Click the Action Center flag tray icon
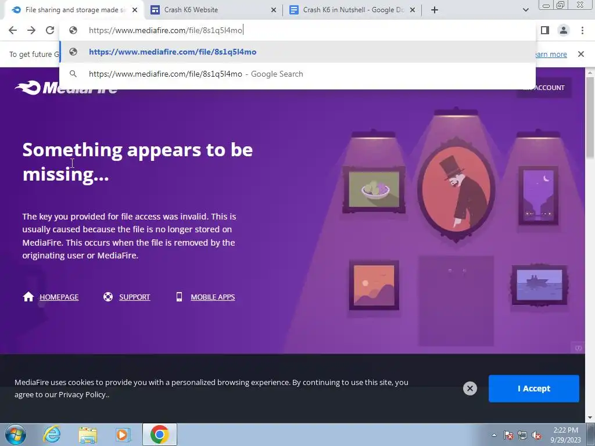The width and height of the screenshot is (595, 446). pyautogui.click(x=508, y=435)
